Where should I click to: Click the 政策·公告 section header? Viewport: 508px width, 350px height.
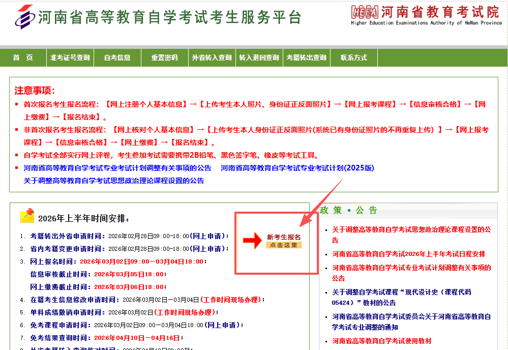tap(348, 210)
